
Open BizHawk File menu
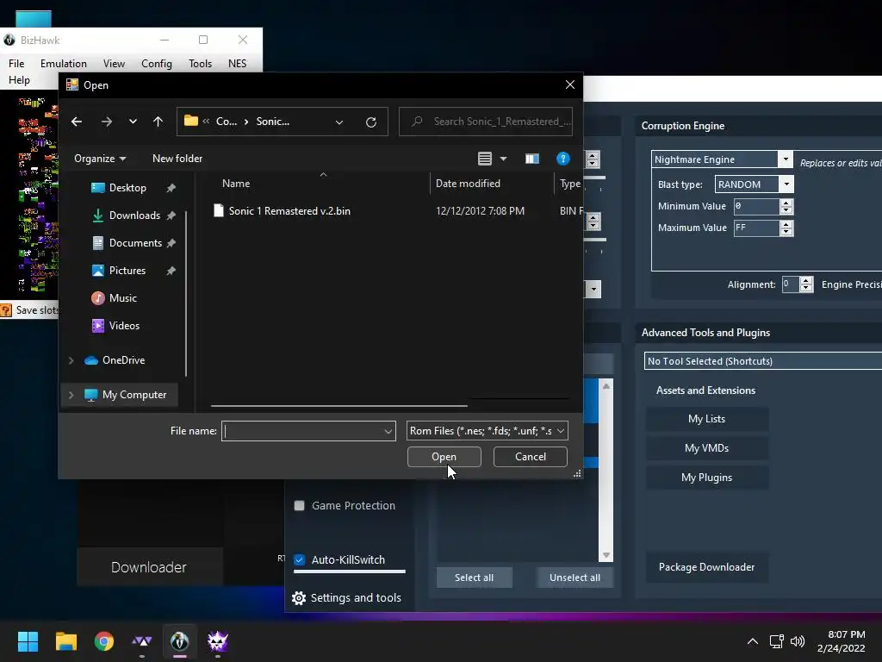point(16,64)
